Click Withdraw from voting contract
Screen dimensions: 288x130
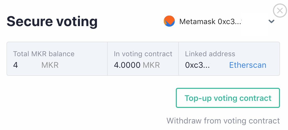pos(223,121)
